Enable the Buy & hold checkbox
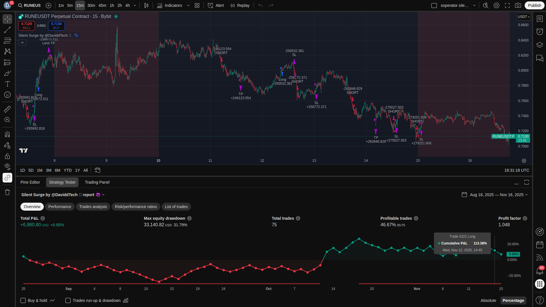546x307 pixels. (x=23, y=300)
